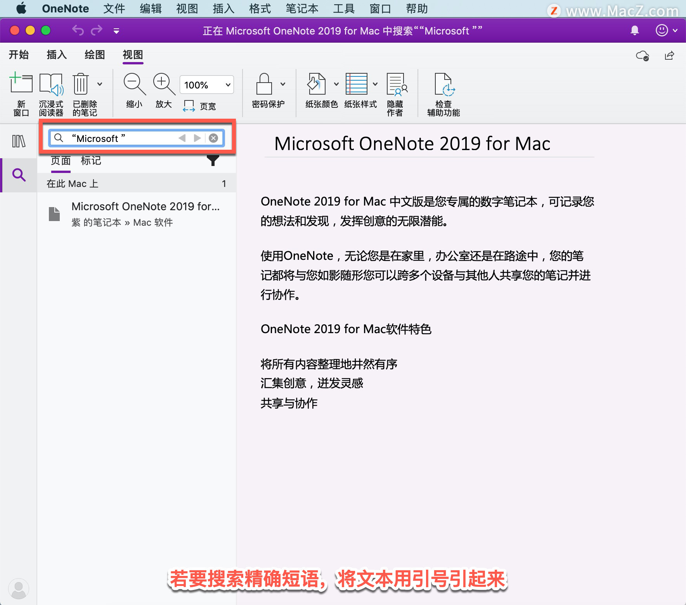Click the line 汇集创意，迸发灵感
Viewport: 686px width, 605px height.
[x=312, y=383]
